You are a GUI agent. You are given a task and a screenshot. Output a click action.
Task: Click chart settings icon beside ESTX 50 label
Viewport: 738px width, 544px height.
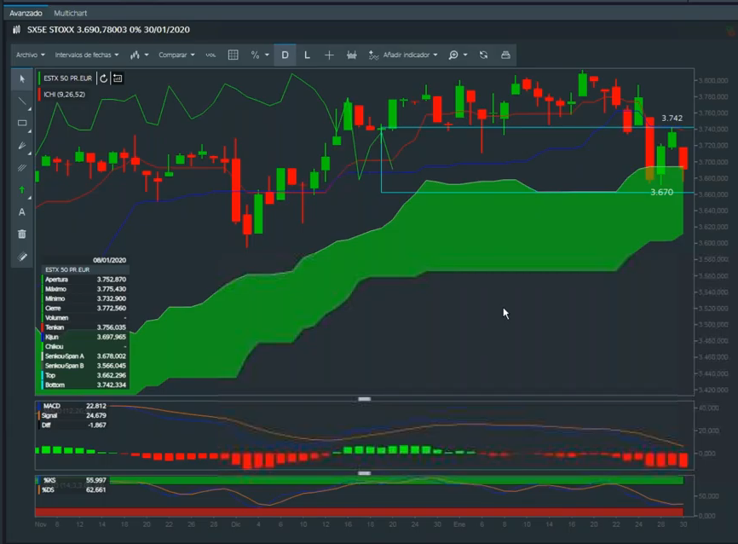118,78
